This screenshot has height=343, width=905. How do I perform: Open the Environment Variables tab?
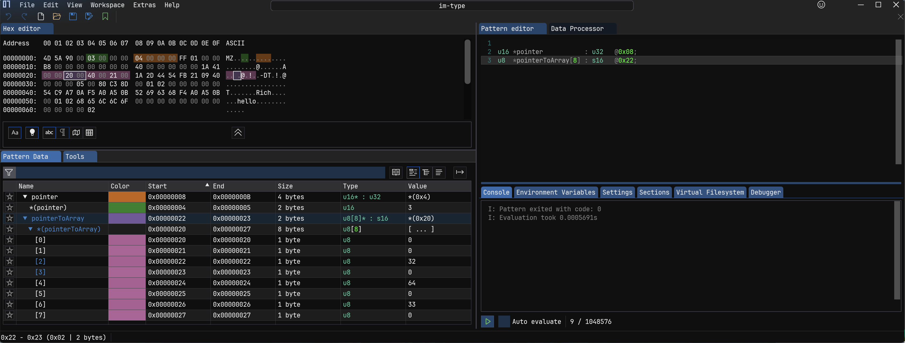[x=555, y=192]
